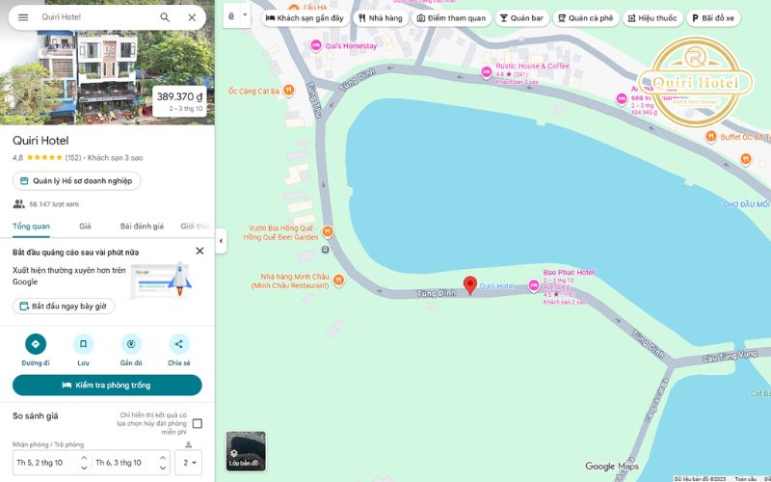
Task: Switch to the Giá tab
Action: (x=85, y=227)
